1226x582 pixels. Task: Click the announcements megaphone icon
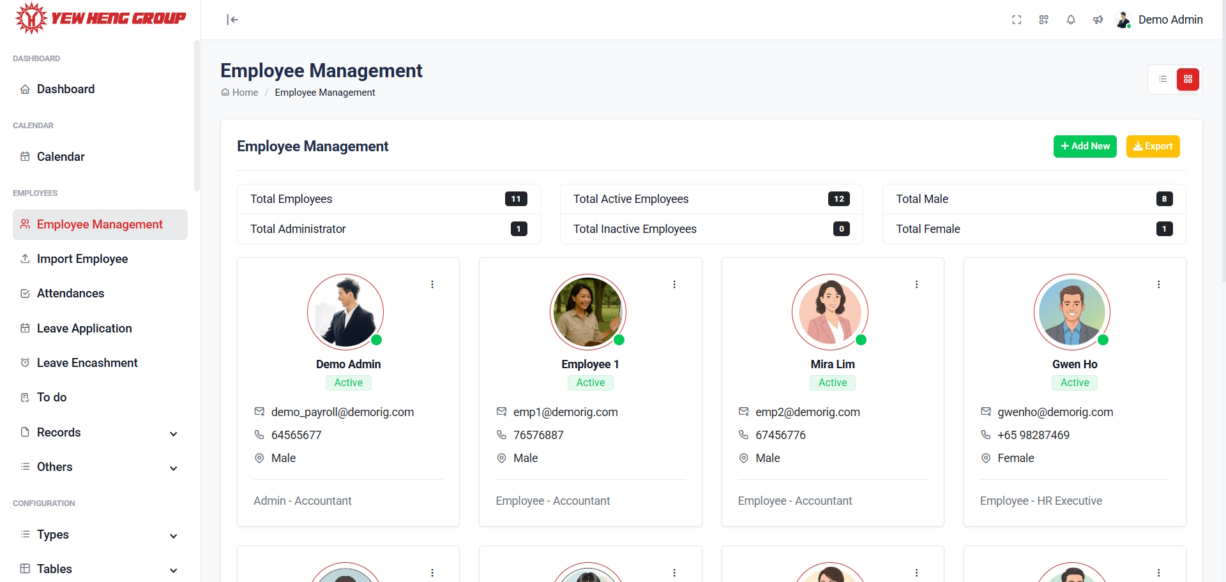pyautogui.click(x=1098, y=20)
